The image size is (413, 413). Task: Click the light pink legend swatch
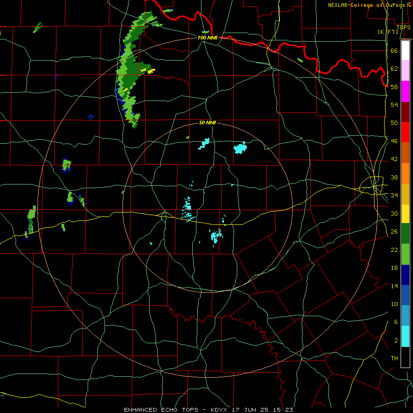(405, 71)
